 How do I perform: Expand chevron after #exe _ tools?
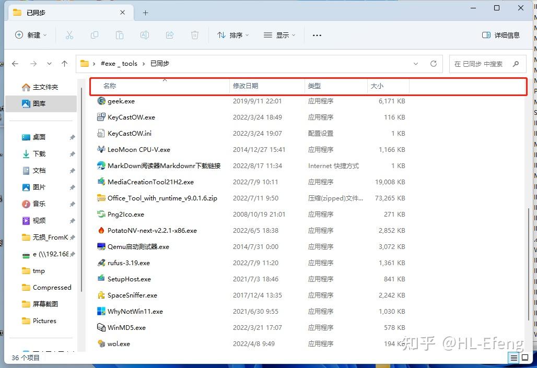click(144, 64)
